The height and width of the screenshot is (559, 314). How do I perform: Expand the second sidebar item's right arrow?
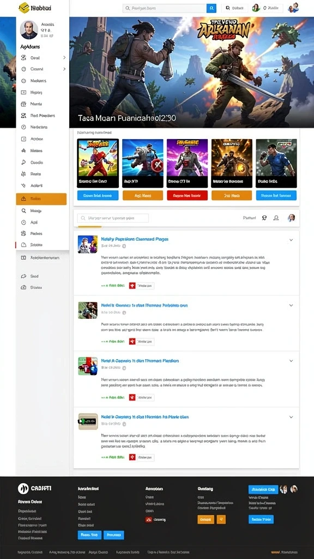tap(64, 69)
